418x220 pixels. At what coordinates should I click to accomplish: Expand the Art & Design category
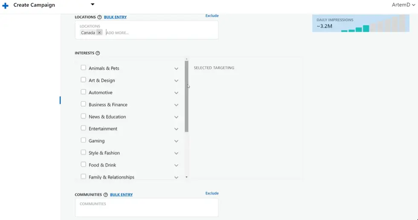tap(176, 81)
